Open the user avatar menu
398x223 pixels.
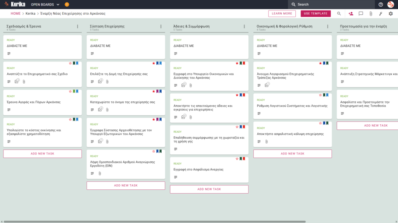pyautogui.click(x=391, y=4)
